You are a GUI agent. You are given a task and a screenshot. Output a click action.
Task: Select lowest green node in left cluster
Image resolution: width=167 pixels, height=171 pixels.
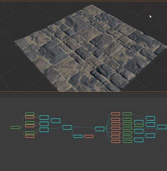pos(30,133)
